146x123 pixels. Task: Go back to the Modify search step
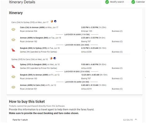pos(117,2)
